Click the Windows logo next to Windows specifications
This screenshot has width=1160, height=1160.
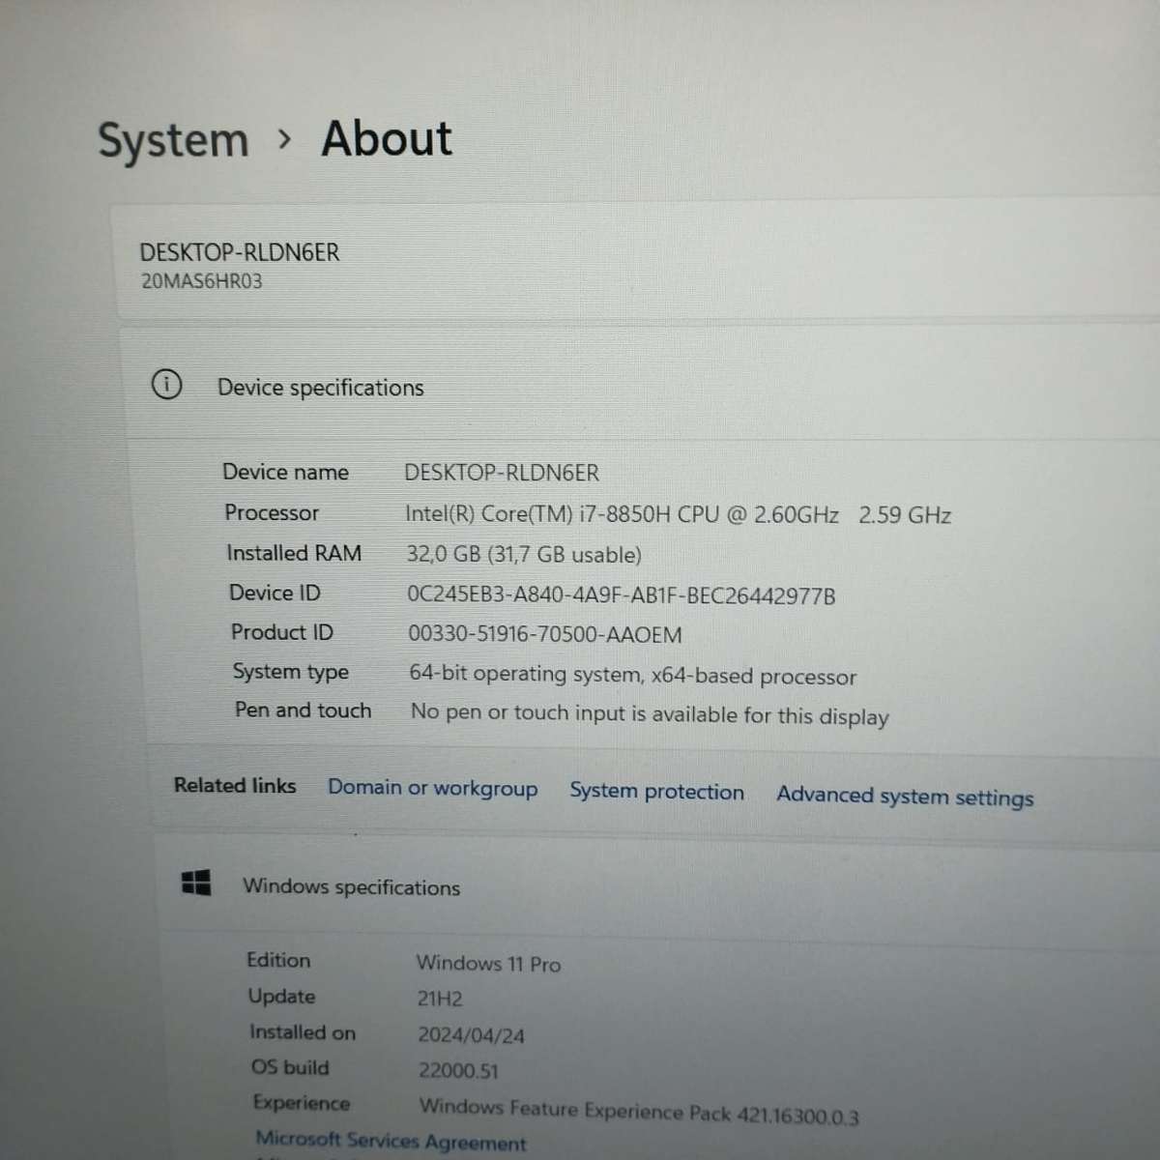(194, 883)
